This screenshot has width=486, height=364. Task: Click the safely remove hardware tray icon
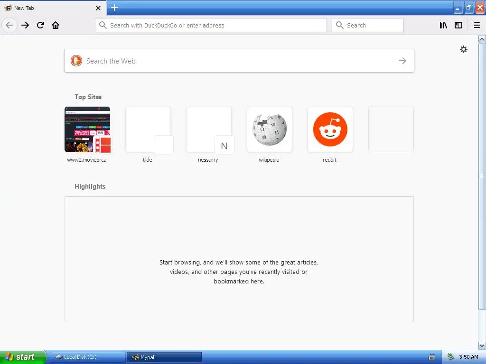[451, 357]
